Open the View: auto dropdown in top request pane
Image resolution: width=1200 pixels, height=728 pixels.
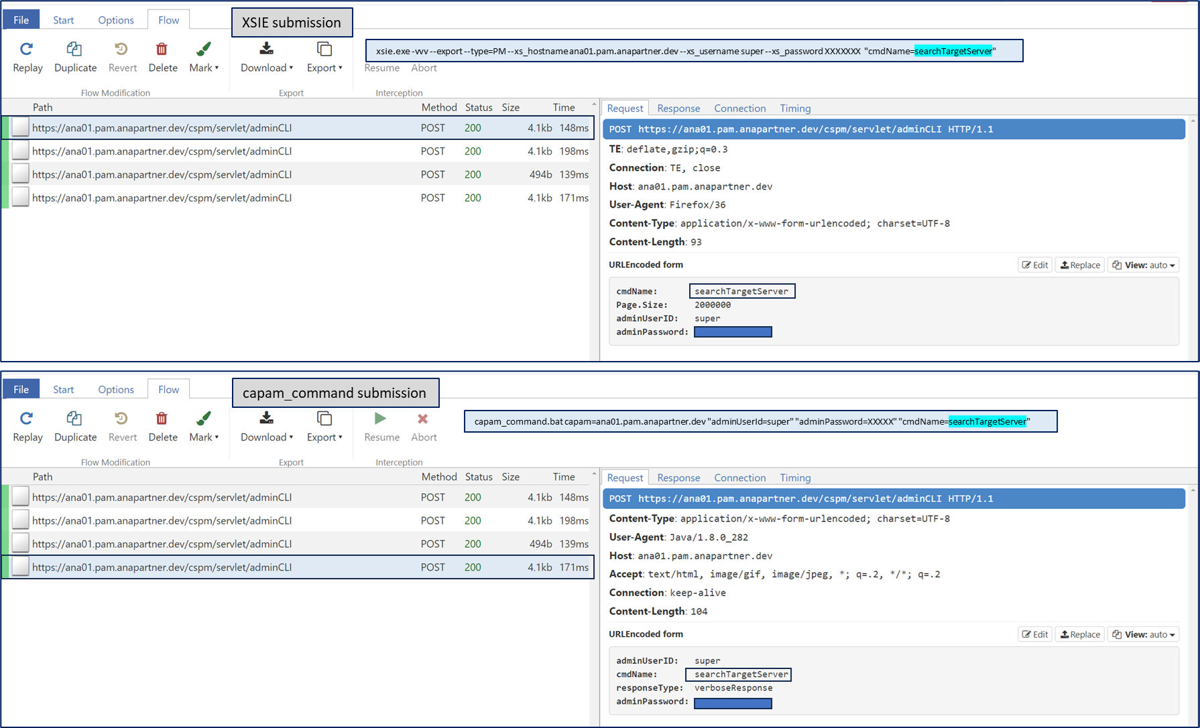pyautogui.click(x=1143, y=265)
